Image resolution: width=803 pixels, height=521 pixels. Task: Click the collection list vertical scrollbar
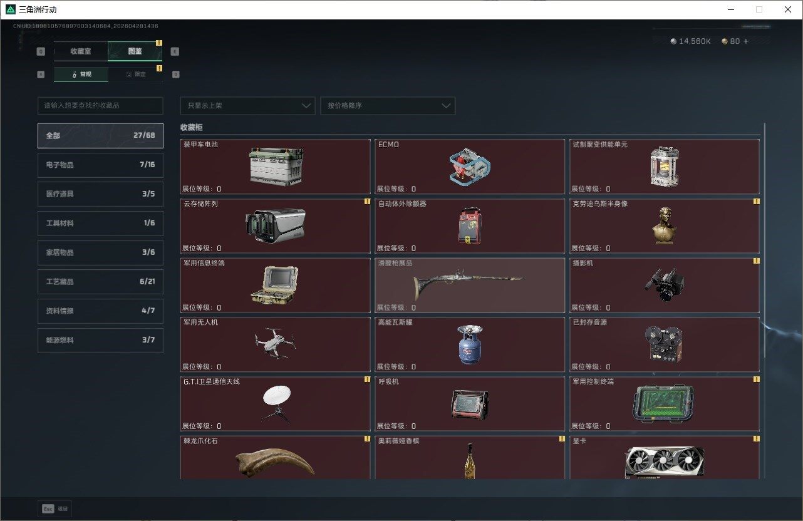pyautogui.click(x=764, y=241)
